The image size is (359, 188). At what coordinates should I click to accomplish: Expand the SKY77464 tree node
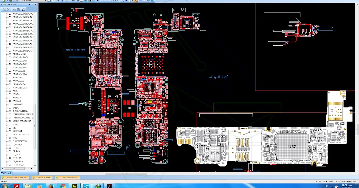6,131
